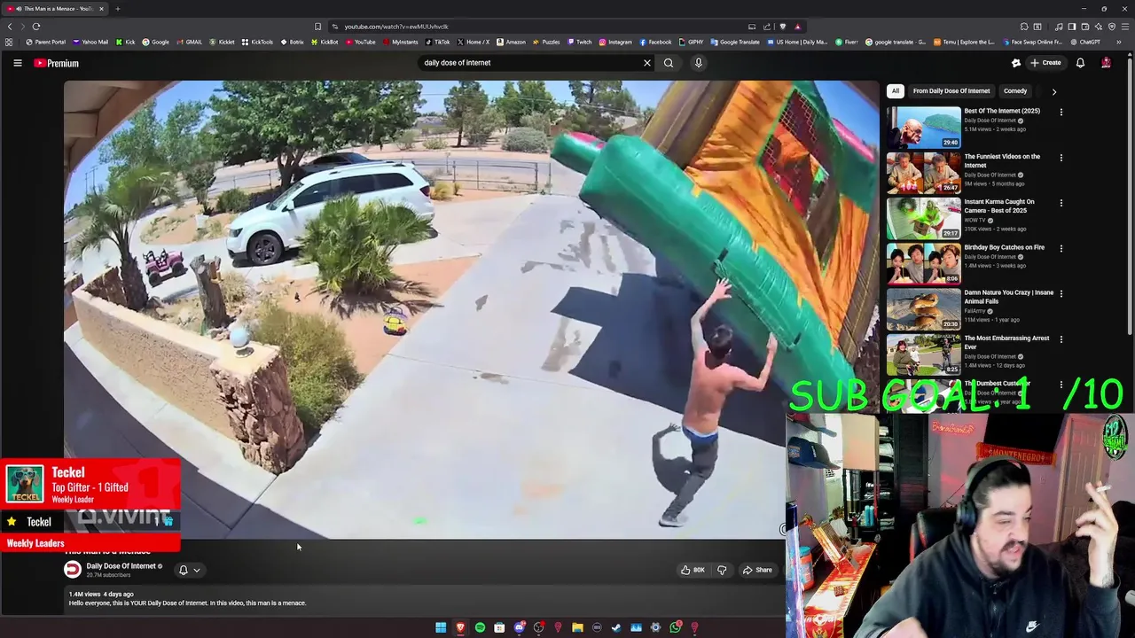Advance filter chips with the right arrow

click(x=1053, y=91)
